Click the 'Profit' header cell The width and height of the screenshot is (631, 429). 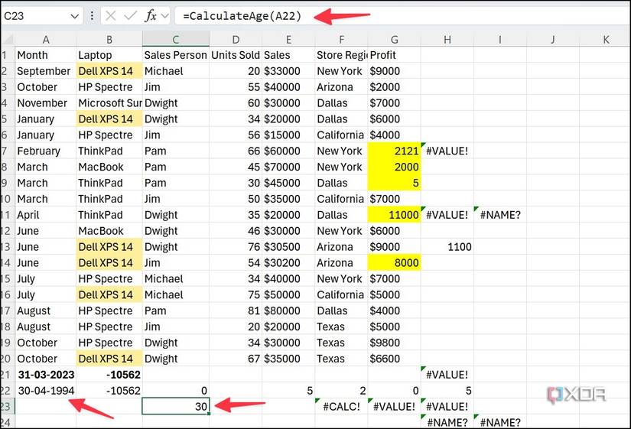tap(395, 55)
